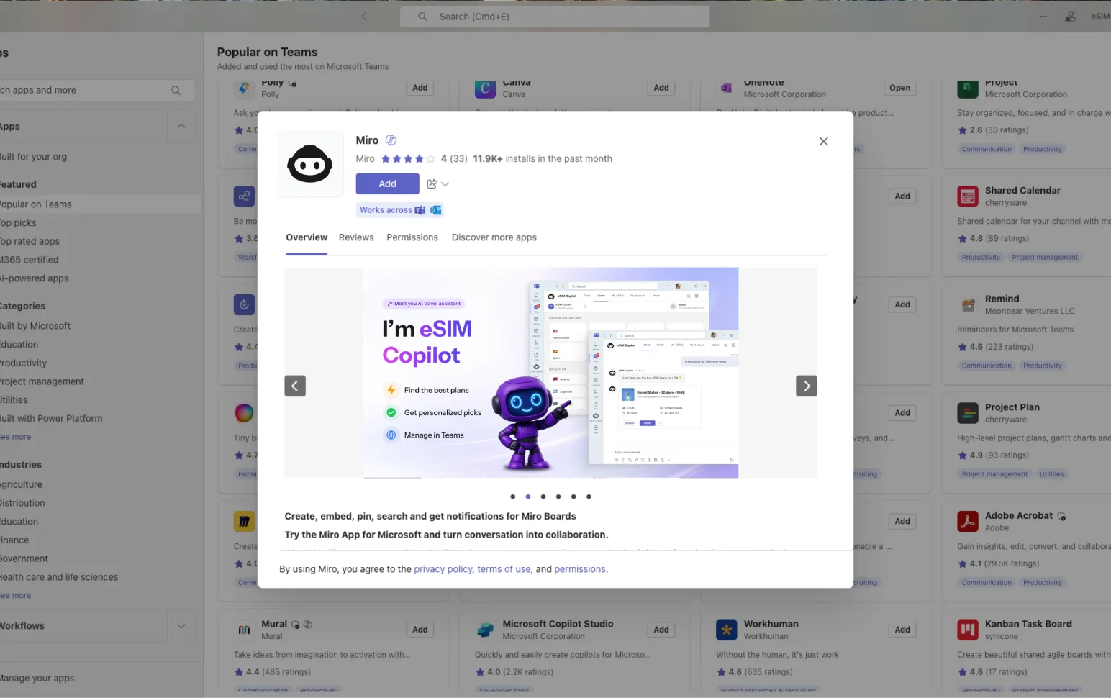Select Popular on Teams in sidebar
The image size is (1111, 698).
(99, 204)
